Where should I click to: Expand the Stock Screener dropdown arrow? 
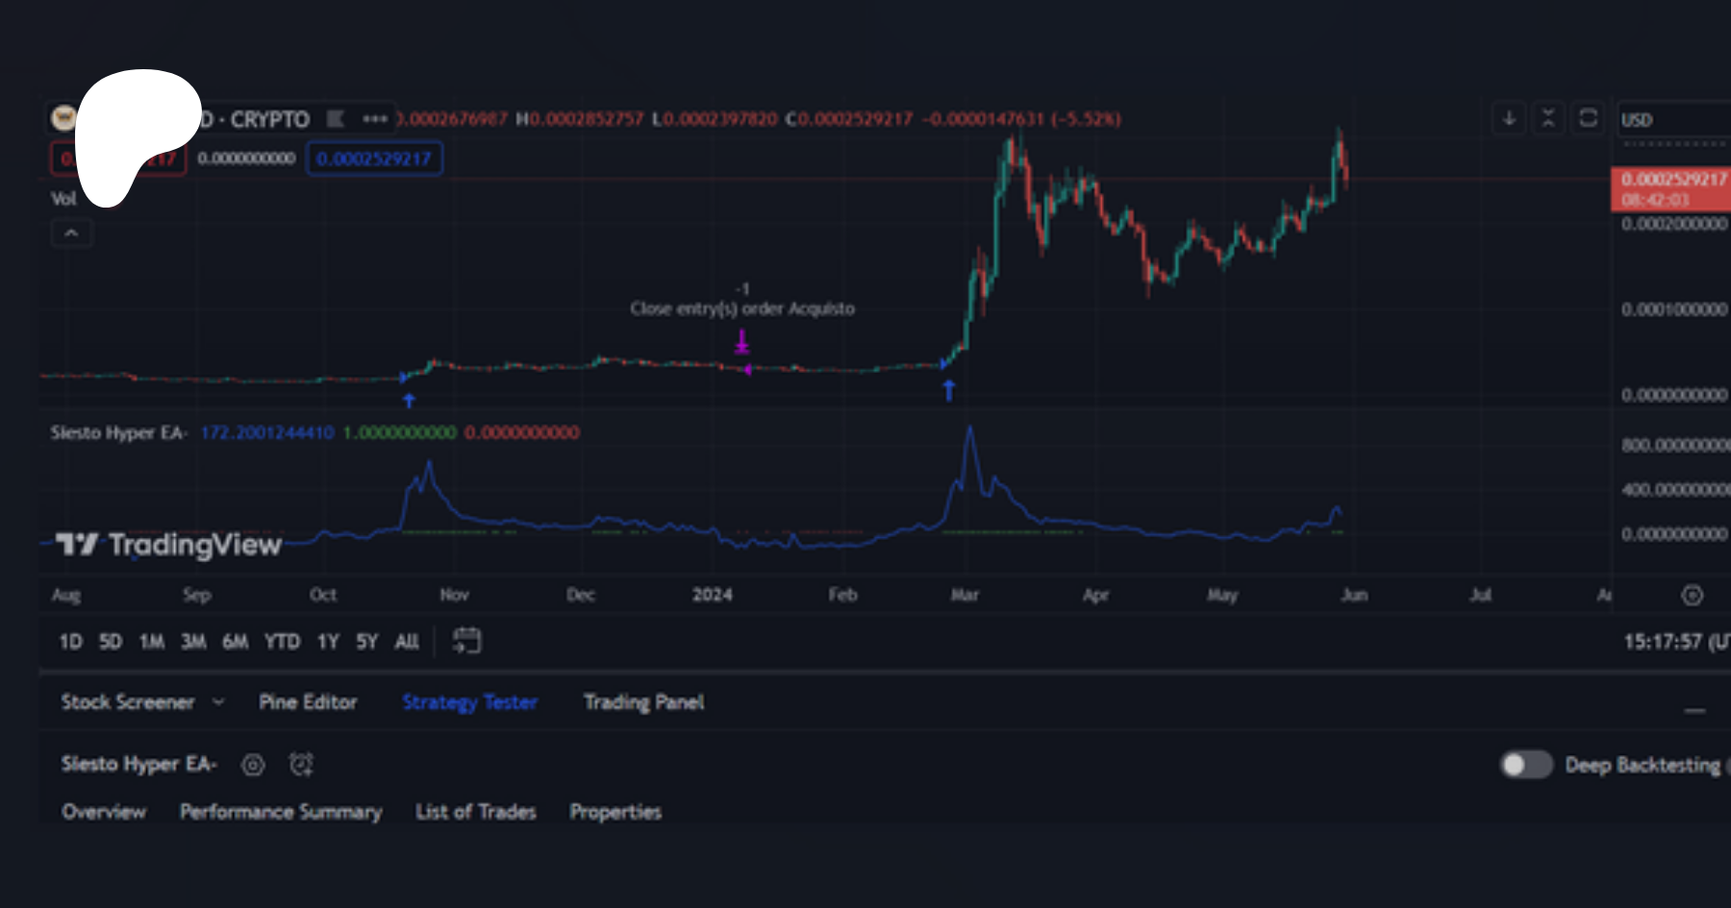coord(218,702)
